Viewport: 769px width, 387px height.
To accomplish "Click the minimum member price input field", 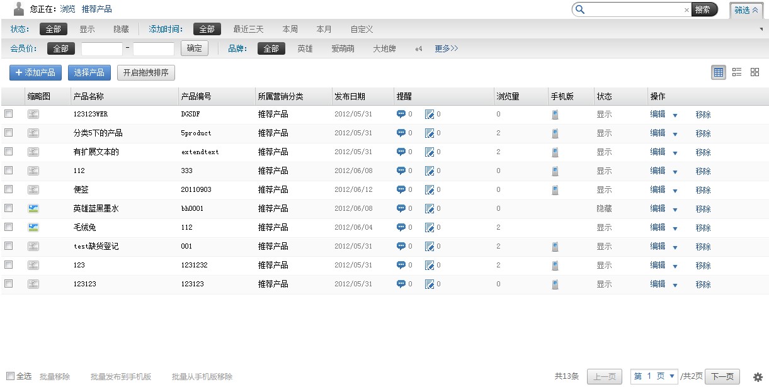I will click(102, 48).
